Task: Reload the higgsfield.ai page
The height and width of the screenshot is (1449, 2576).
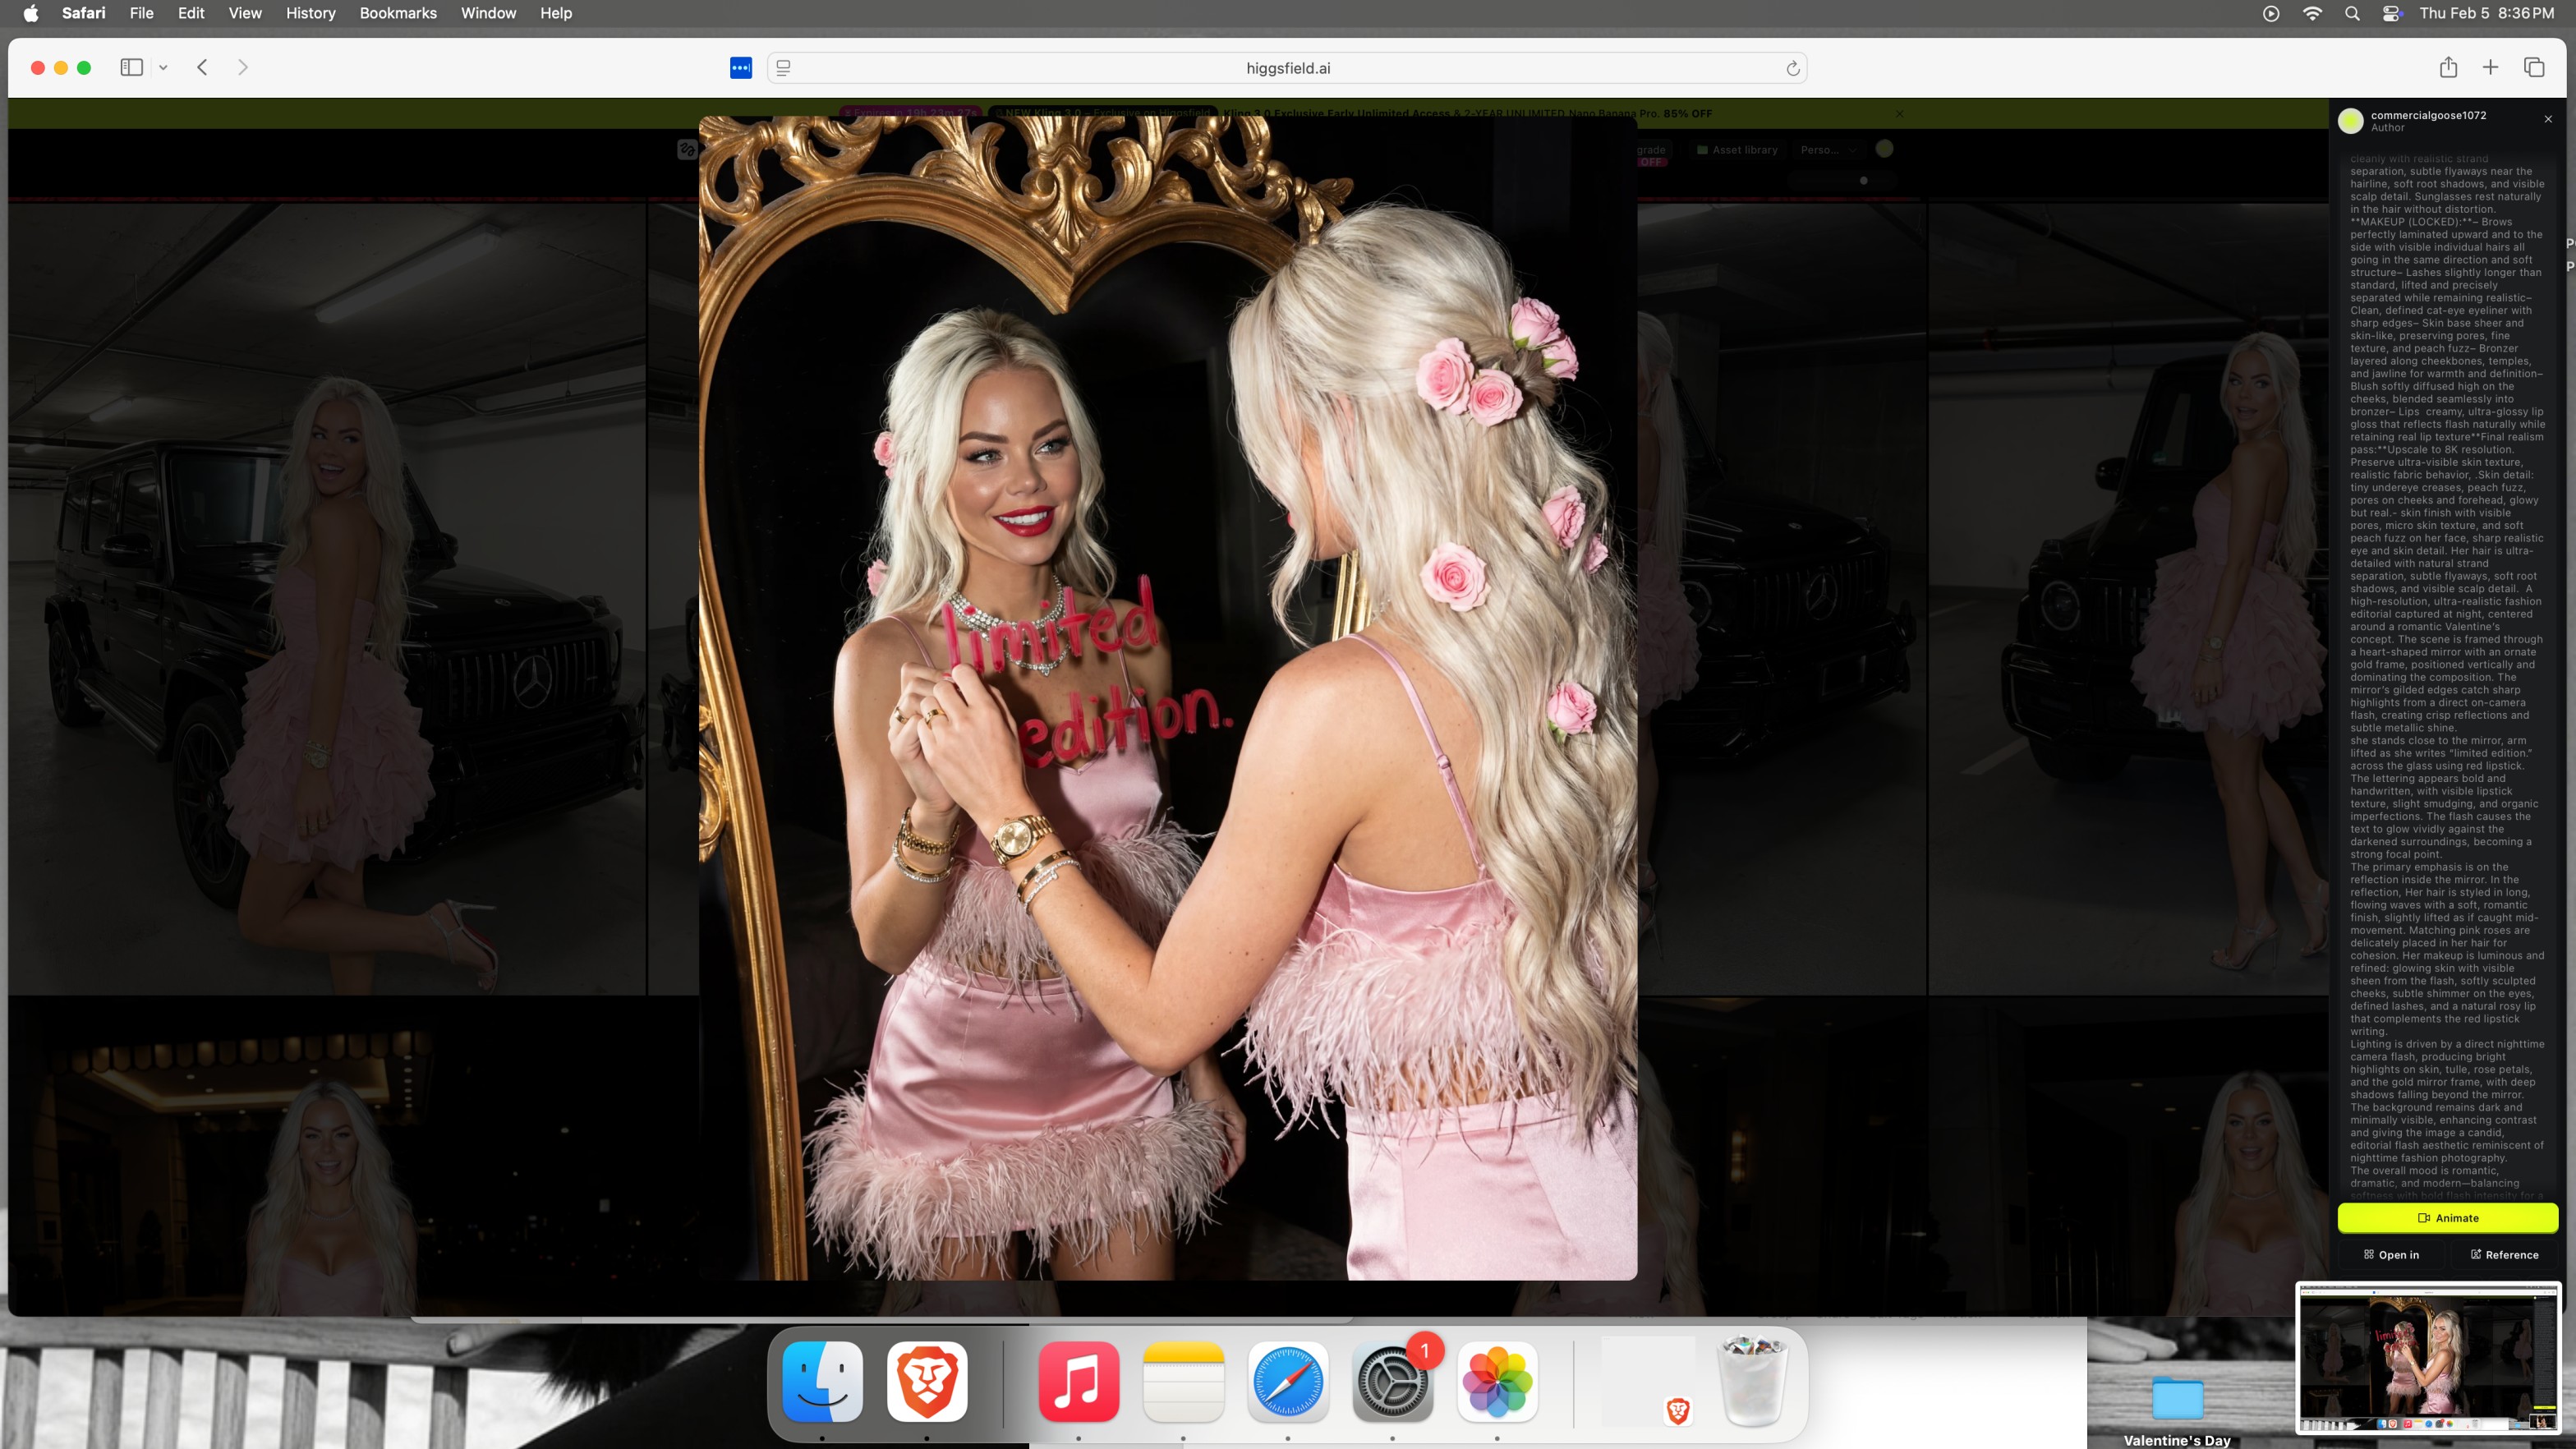Action: pyautogui.click(x=1792, y=68)
